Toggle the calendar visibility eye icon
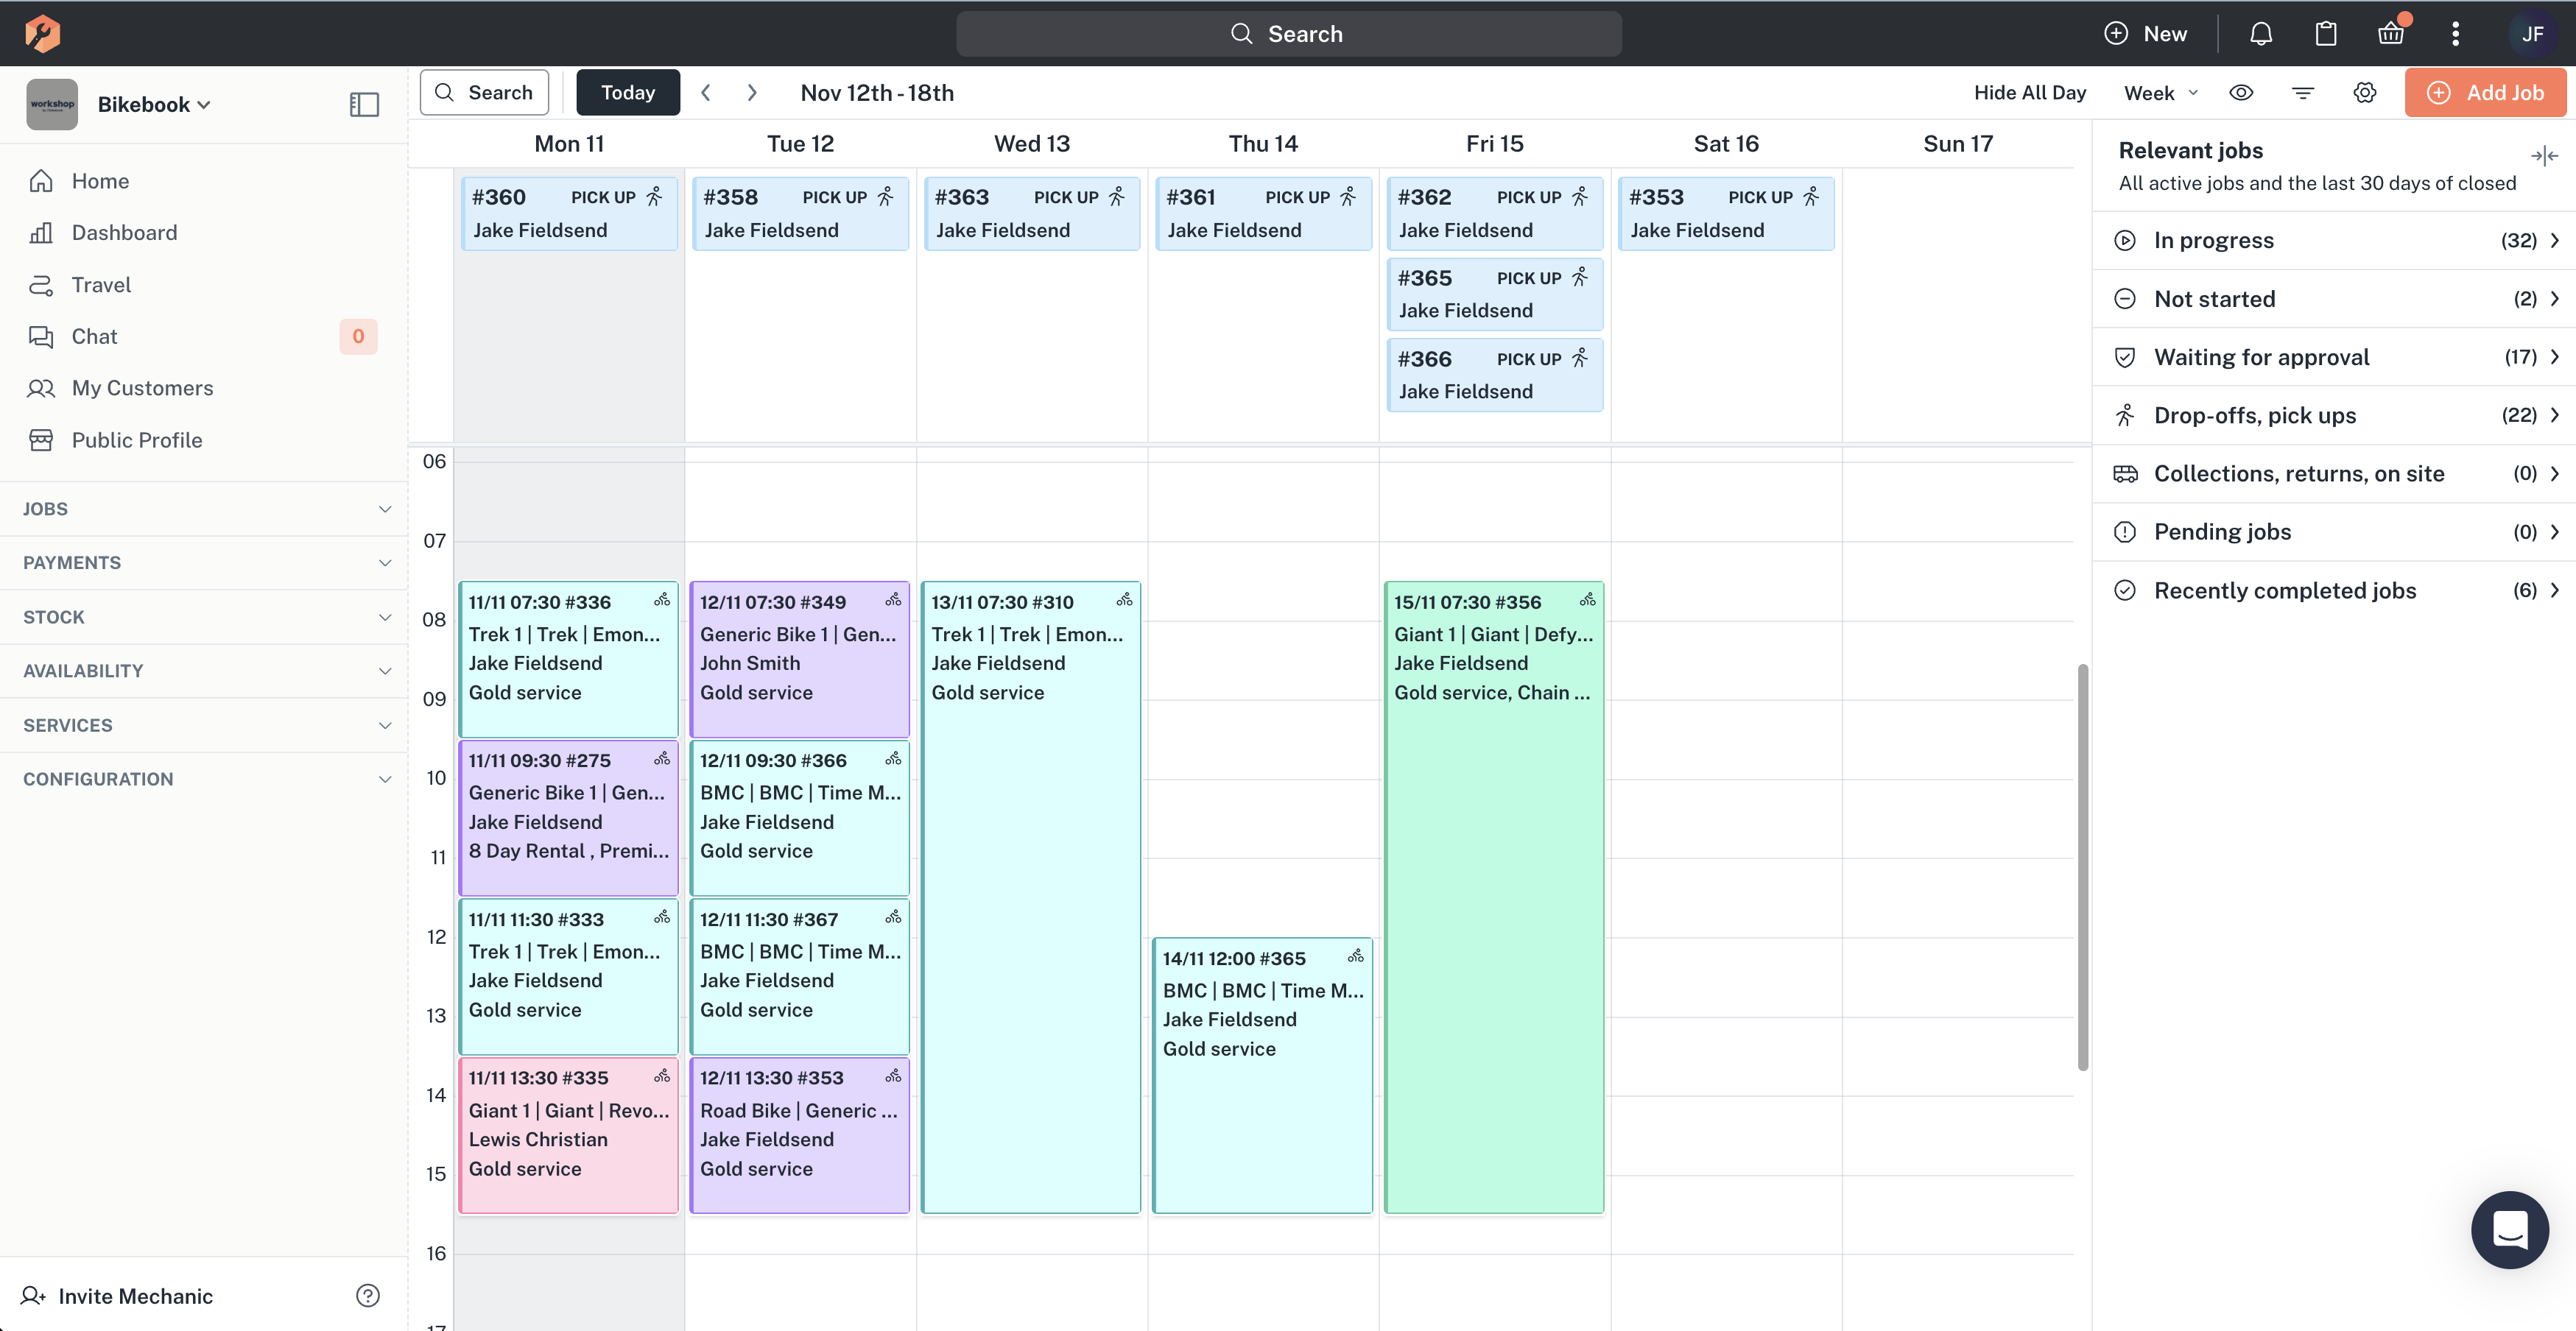Viewport: 2576px width, 1331px height. click(2242, 92)
